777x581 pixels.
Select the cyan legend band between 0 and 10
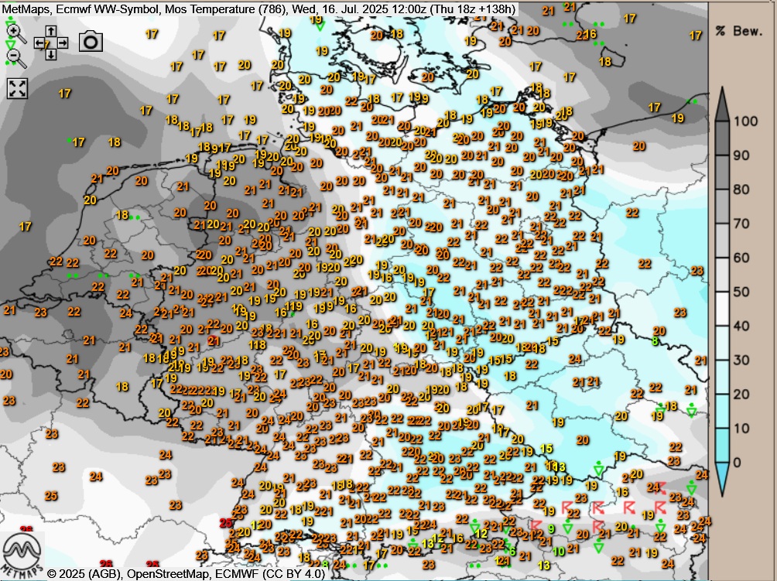(721, 445)
